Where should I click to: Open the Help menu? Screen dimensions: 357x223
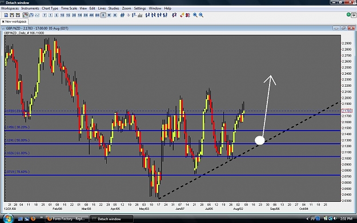(x=168, y=9)
